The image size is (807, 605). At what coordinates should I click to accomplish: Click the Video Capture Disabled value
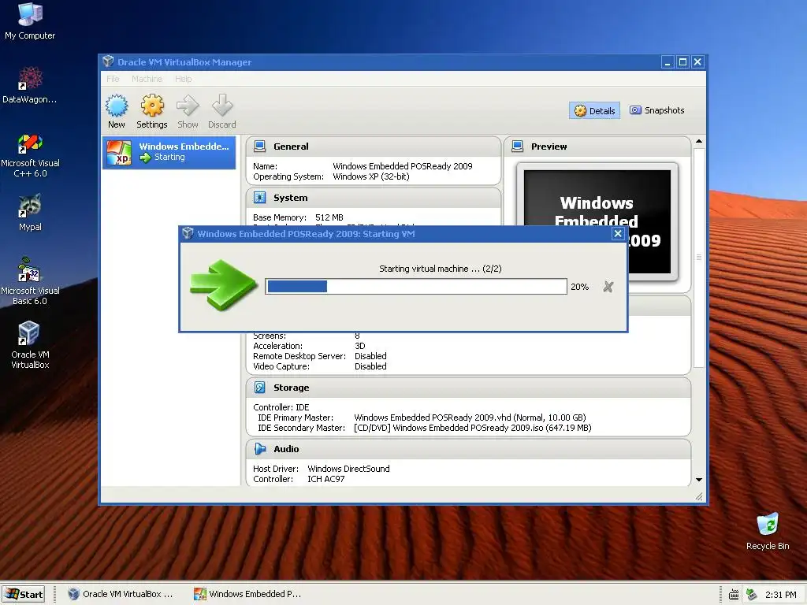[370, 366]
